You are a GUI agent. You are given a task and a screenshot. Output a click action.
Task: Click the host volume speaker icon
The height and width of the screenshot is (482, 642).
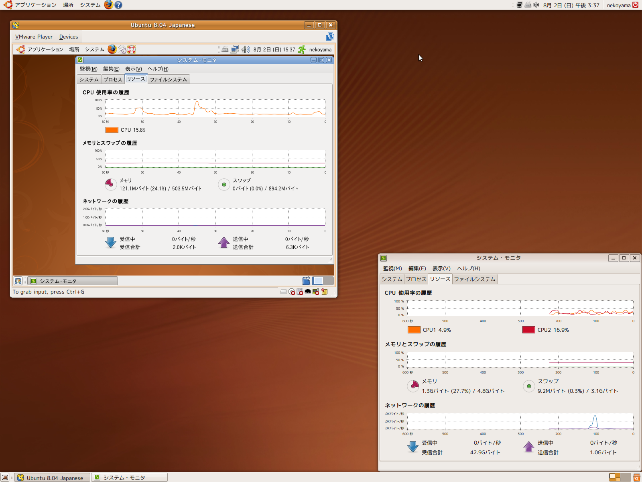pos(536,5)
